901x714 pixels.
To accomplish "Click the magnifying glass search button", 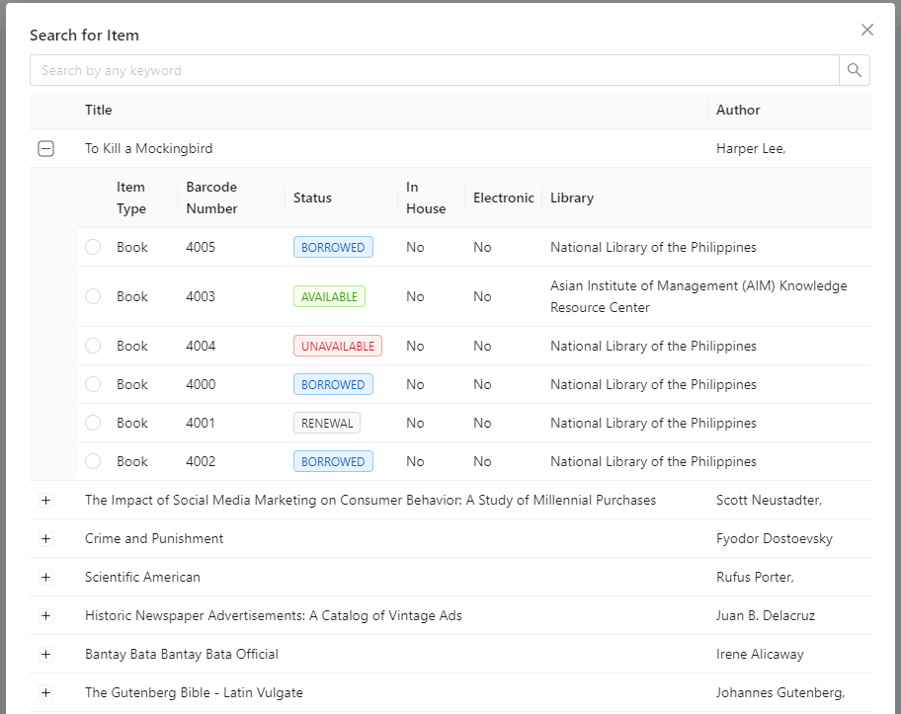I will [x=855, y=70].
